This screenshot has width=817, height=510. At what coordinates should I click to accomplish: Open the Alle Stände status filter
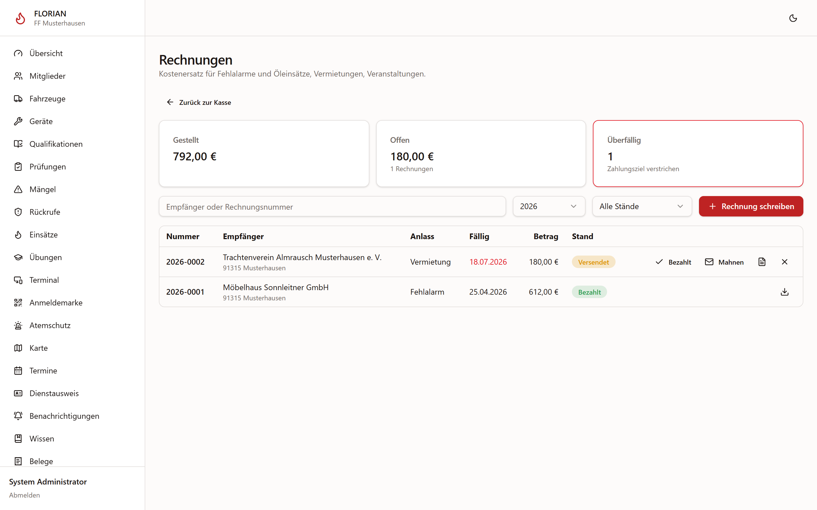coord(642,207)
